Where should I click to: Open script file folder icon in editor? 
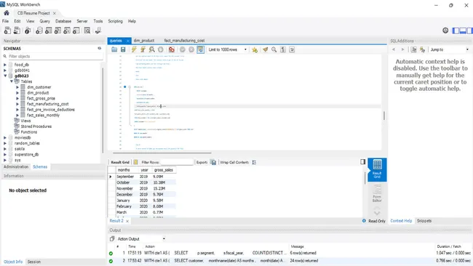pyautogui.click(x=114, y=49)
